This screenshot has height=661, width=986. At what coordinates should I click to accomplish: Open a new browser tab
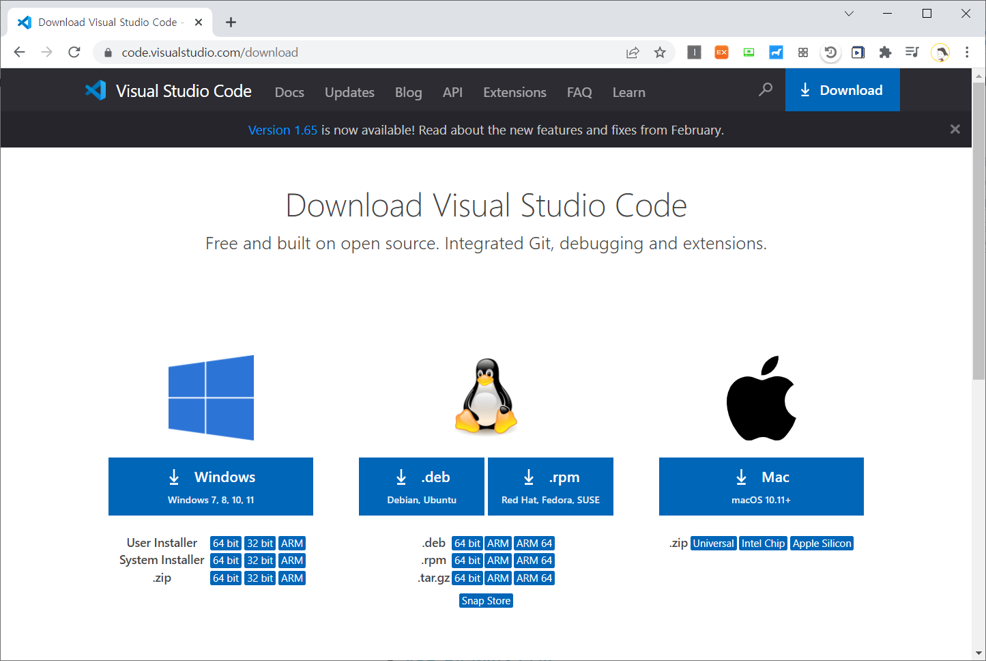[231, 22]
